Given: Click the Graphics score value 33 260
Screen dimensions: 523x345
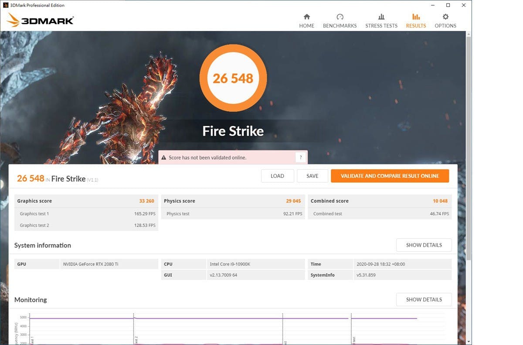Looking at the screenshot, I should coord(146,201).
